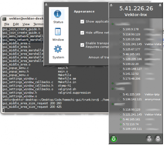Open the network menu icon
This screenshot has height=145, width=164.
[149, 138]
